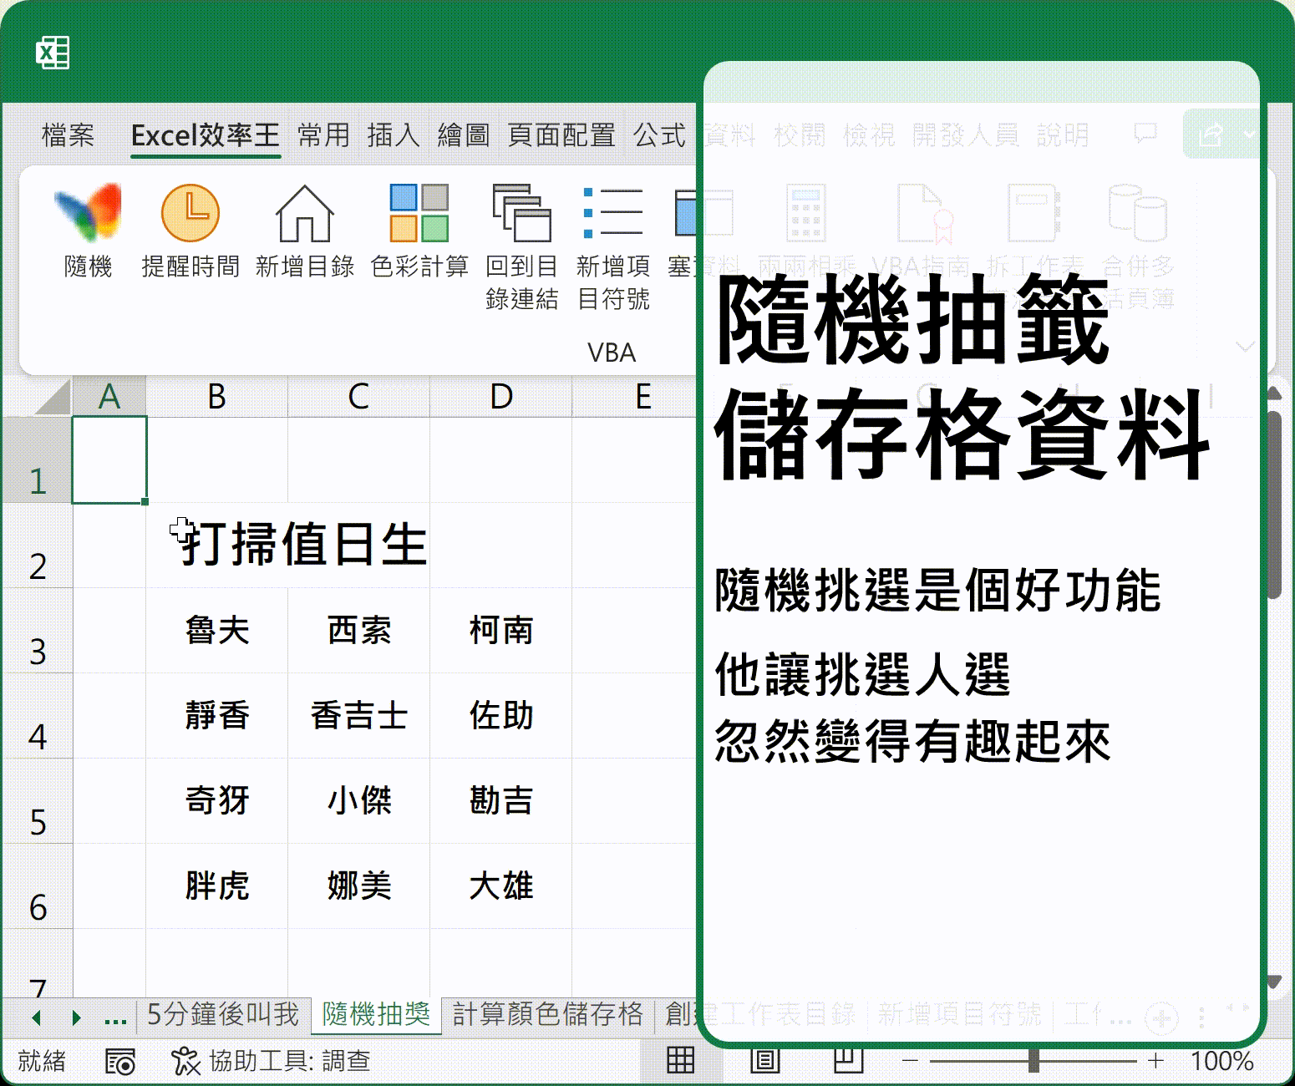The width and height of the screenshot is (1295, 1086).
Task: Click the zoom slider handle
Action: [1033, 1061]
